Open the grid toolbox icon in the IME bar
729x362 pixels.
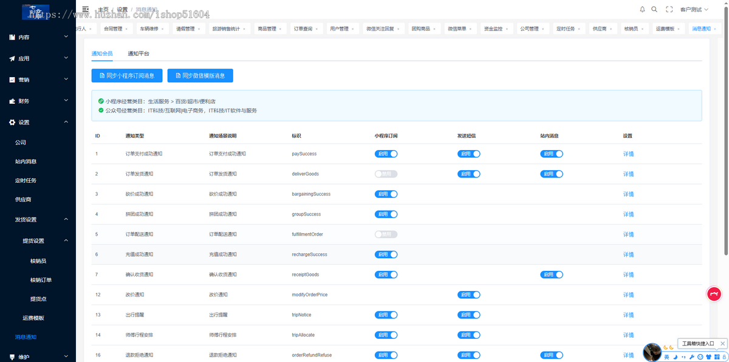point(717,357)
